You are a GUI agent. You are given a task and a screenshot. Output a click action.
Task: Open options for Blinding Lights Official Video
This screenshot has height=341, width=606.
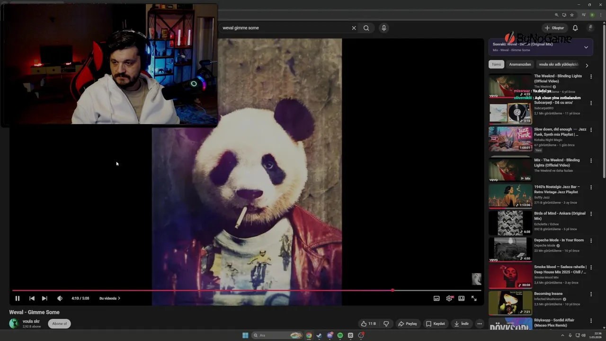591,76
